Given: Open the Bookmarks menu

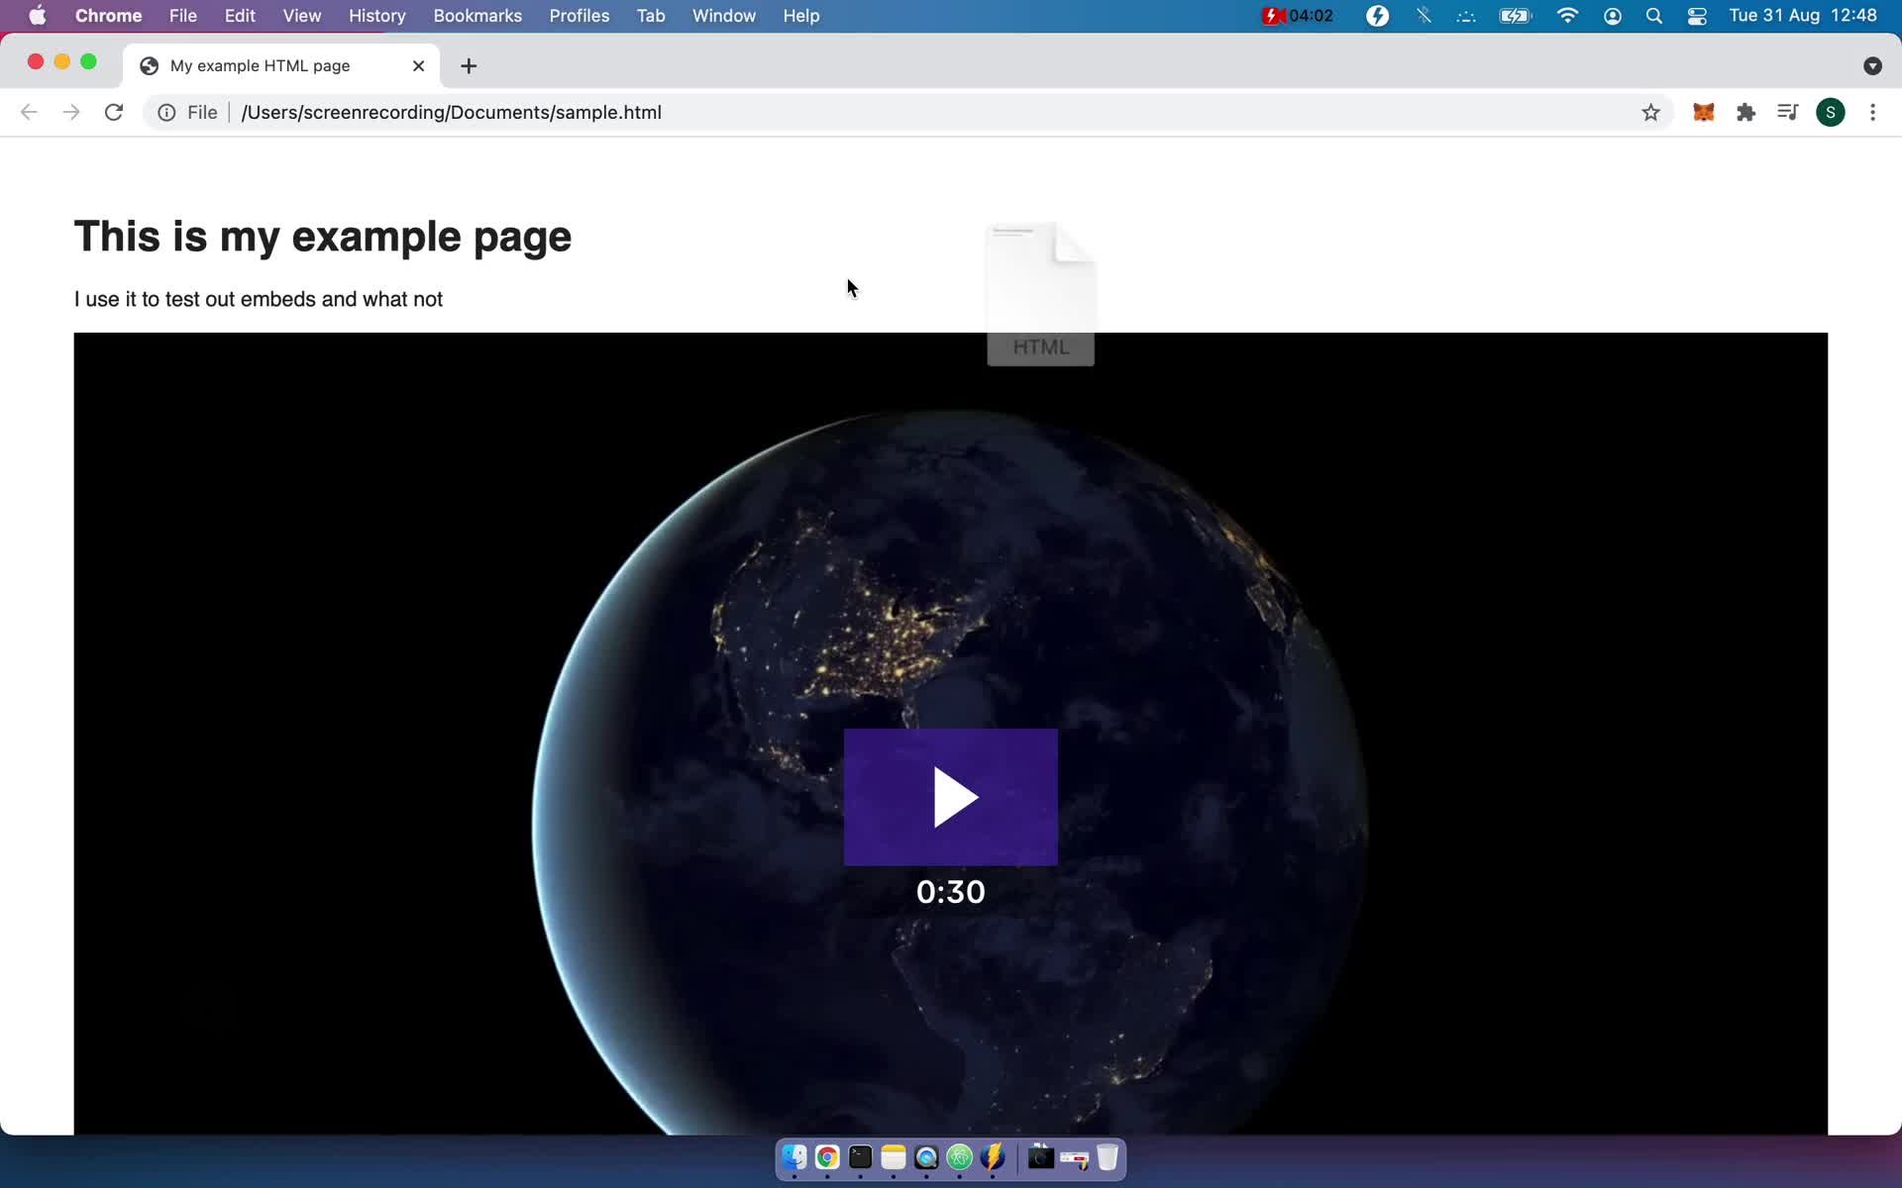Looking at the screenshot, I should click(477, 16).
